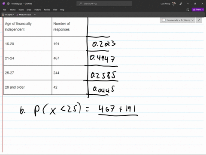Click the pen mode icon near profile picture

point(181,4)
